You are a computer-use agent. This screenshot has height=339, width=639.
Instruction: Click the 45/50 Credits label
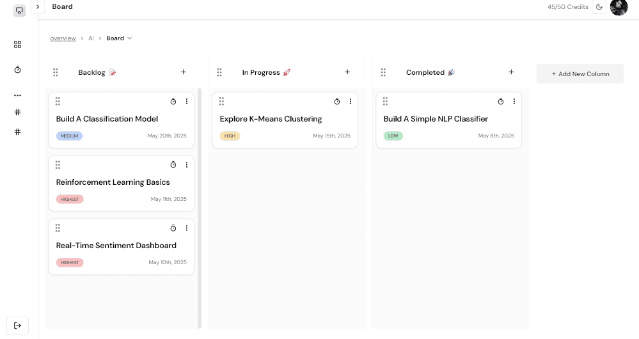(x=568, y=7)
